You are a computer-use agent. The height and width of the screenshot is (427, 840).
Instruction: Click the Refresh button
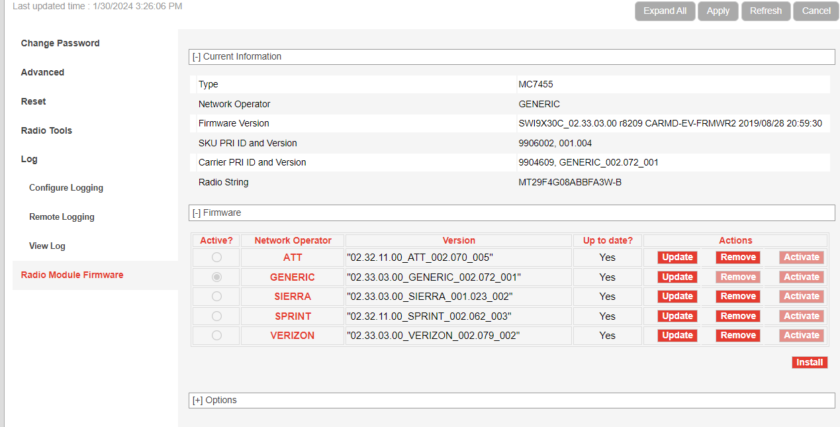766,11
